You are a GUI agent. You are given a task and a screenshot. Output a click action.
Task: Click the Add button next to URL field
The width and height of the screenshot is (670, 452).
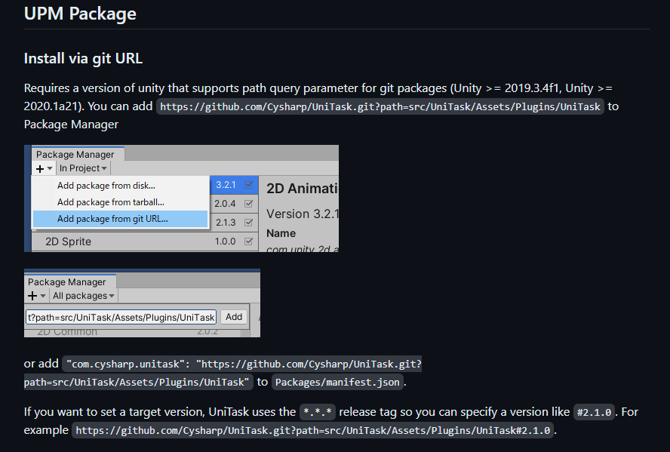click(x=234, y=317)
